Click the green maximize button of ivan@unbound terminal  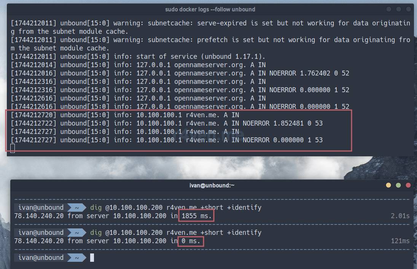coord(398,185)
